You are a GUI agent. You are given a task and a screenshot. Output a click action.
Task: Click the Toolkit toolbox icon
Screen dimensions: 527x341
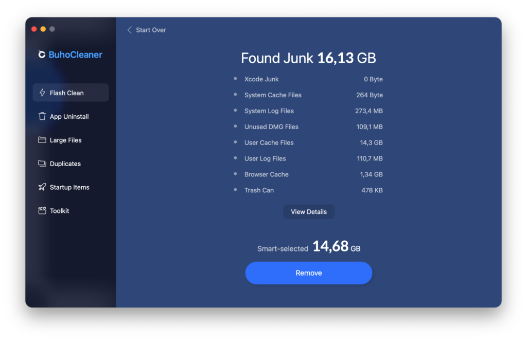[x=42, y=210]
